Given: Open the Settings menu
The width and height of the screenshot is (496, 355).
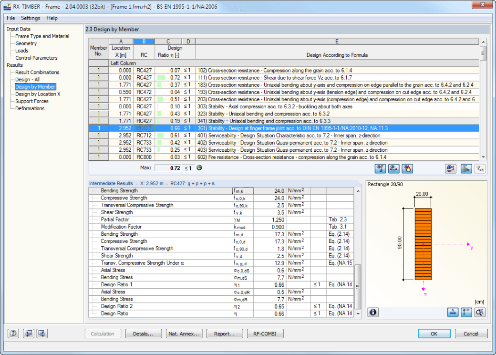Looking at the screenshot, I should click(31, 18).
